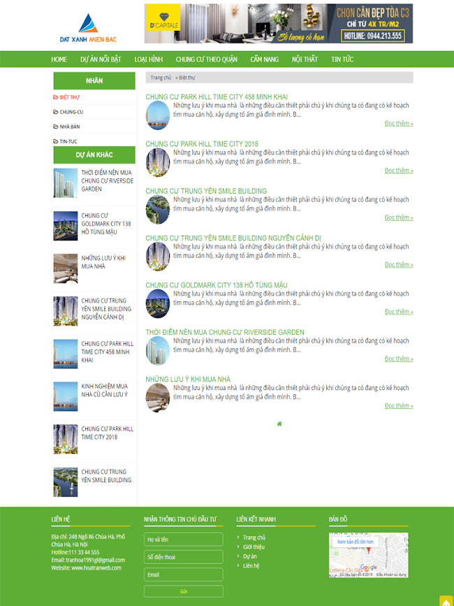
Task: Click chevron beside Giới thiệu footer link
Action: tap(239, 547)
